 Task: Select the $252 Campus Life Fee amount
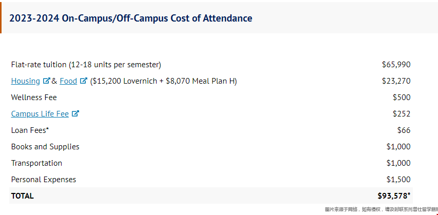tap(401, 114)
